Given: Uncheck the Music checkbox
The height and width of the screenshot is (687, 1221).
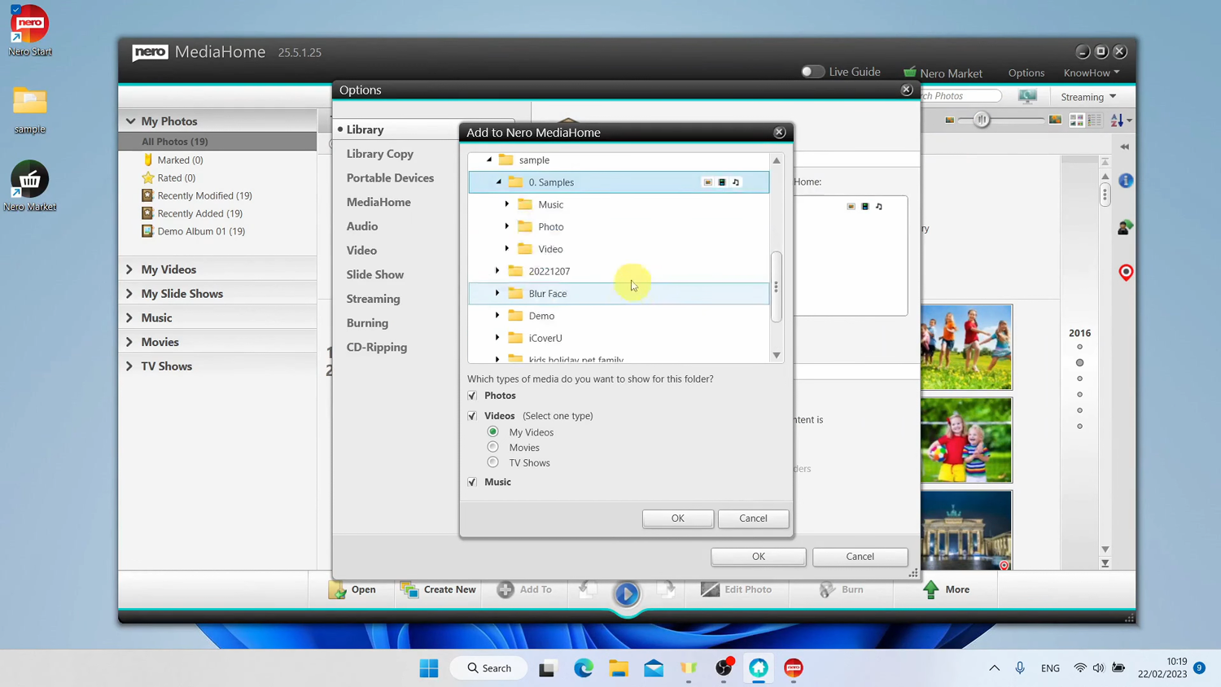Looking at the screenshot, I should click(473, 482).
